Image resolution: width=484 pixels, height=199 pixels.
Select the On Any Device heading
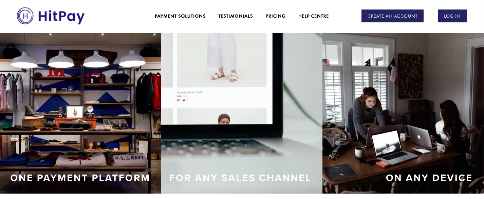click(429, 178)
